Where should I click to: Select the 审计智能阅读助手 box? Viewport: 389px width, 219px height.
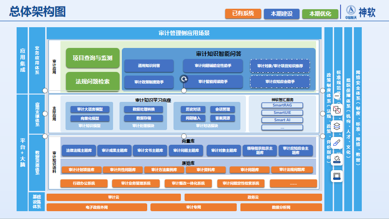(213, 82)
